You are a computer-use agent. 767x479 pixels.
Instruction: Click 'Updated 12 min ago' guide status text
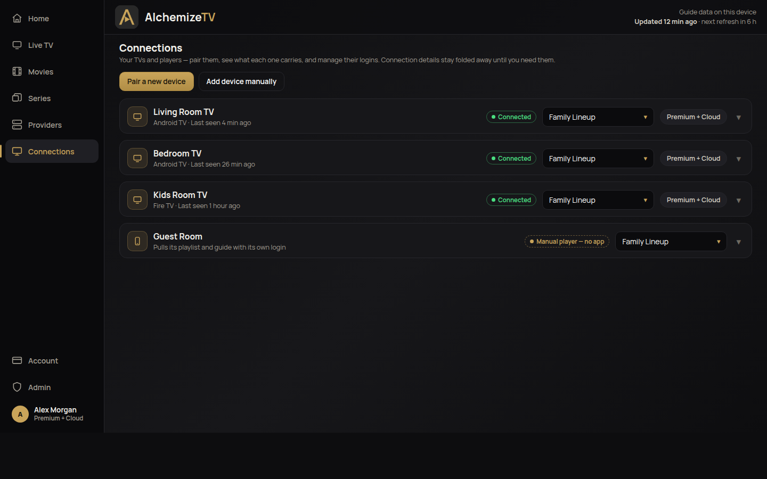pos(665,22)
